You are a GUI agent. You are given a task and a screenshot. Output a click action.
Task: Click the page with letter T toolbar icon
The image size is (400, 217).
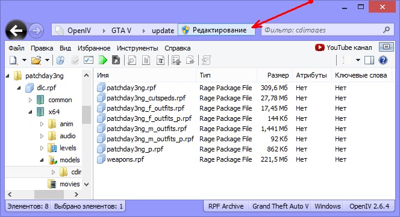[x=160, y=60]
